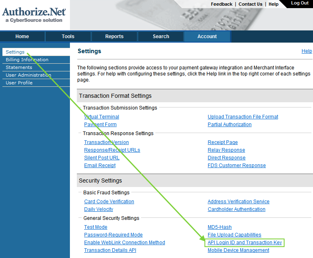This screenshot has height=258, width=313.
Task: Open Help in top header bar
Action: click(x=274, y=4)
